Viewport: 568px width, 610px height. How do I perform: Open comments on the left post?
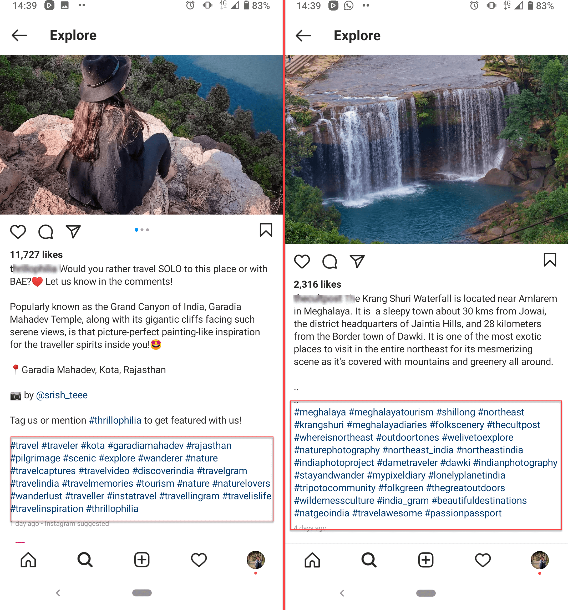click(x=46, y=231)
